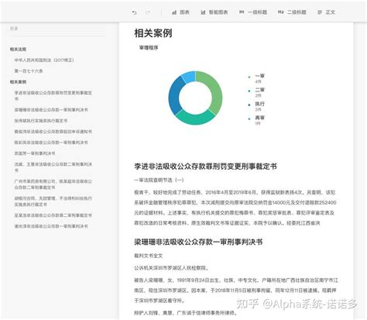The width and height of the screenshot is (367, 320).
Task: Go to 相关案例 section in the outline
Action: 18,82
